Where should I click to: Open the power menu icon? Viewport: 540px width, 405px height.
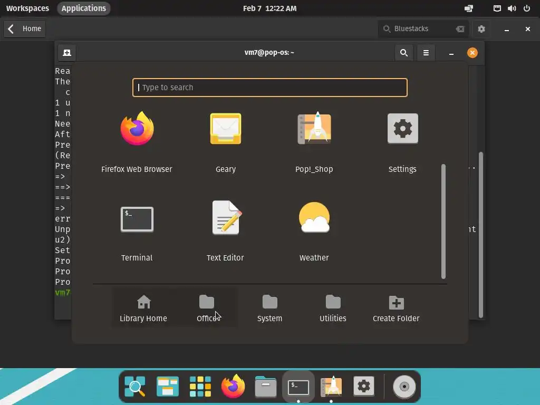(527, 8)
